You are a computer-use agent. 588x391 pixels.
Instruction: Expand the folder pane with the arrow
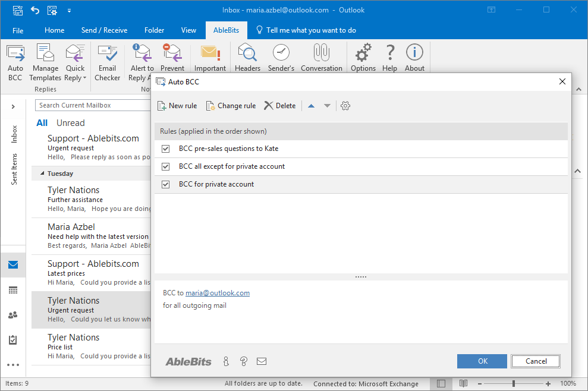[12, 106]
